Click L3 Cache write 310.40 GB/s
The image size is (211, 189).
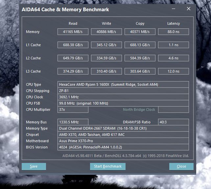point(106,71)
